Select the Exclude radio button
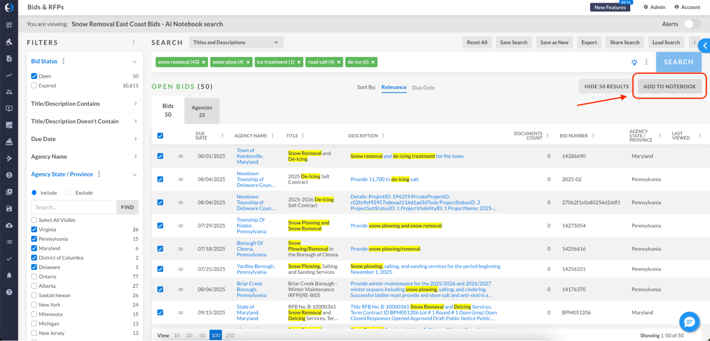 pos(69,193)
